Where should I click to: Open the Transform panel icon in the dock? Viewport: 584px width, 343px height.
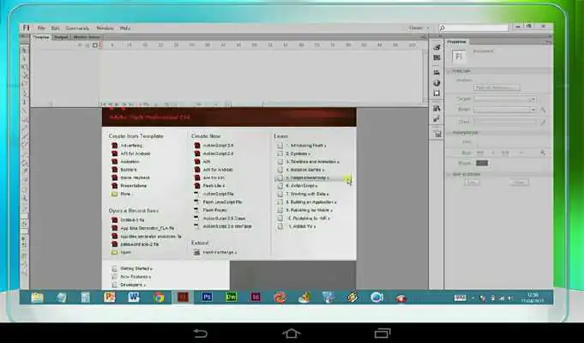(x=436, y=93)
